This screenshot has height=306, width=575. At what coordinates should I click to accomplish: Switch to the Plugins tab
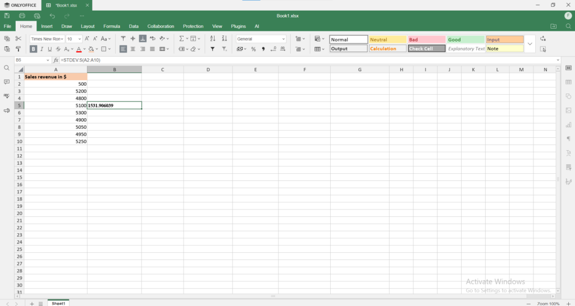[238, 26]
